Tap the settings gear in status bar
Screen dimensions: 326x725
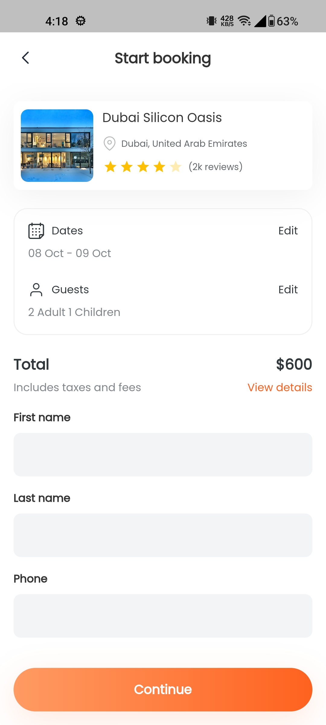pos(81,21)
